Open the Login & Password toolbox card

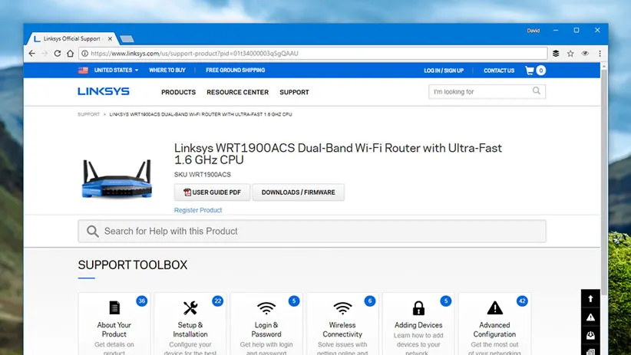tap(266, 326)
